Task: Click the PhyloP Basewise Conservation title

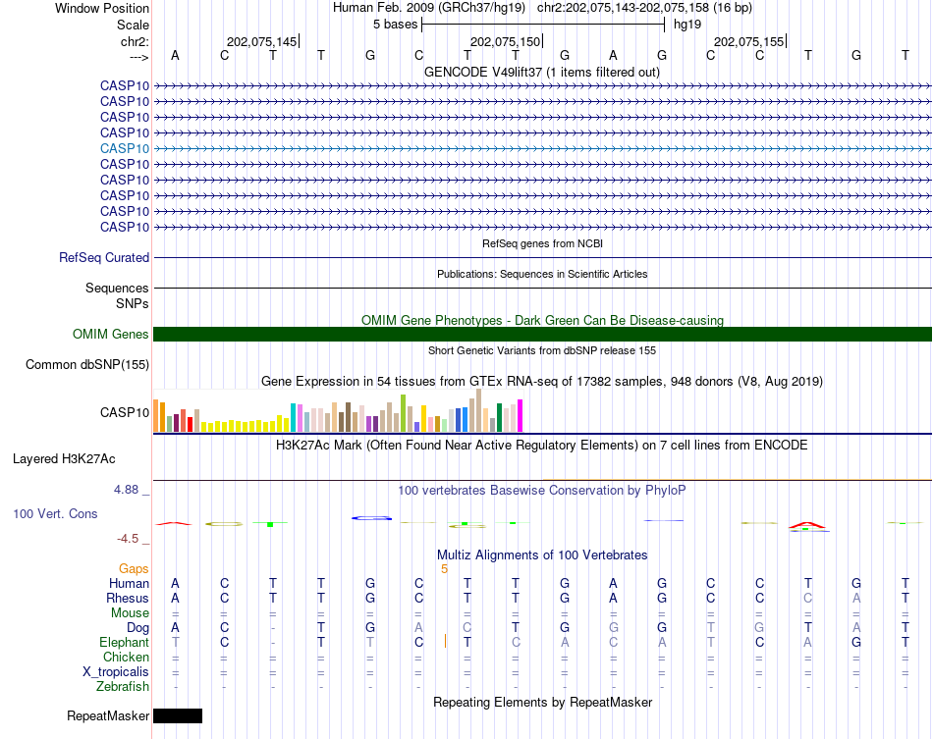Action: point(541,491)
